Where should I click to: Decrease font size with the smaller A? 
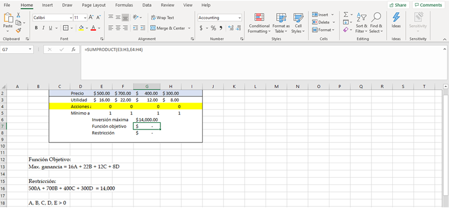tap(99, 17)
